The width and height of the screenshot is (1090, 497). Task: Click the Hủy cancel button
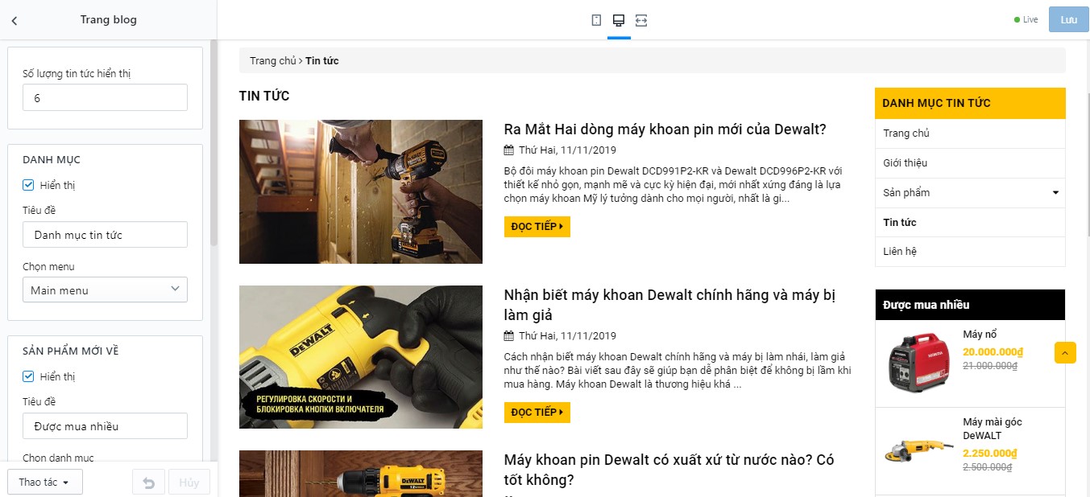pyautogui.click(x=189, y=483)
